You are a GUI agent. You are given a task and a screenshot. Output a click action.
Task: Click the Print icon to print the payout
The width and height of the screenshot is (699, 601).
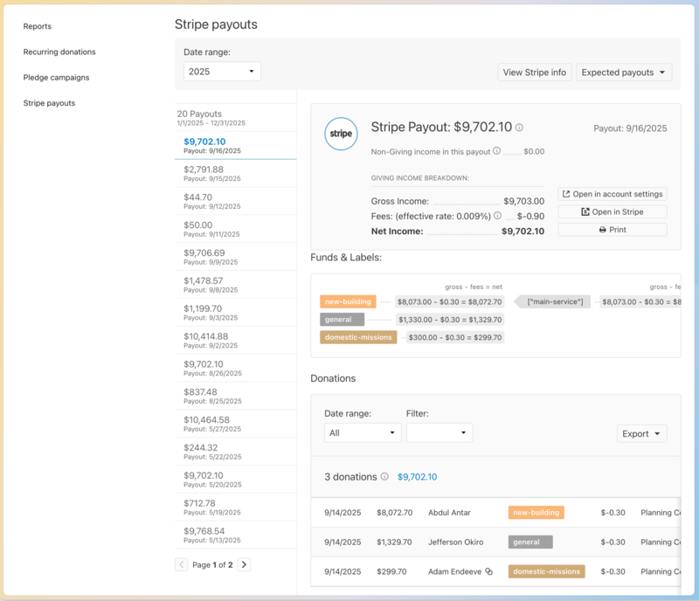click(600, 230)
